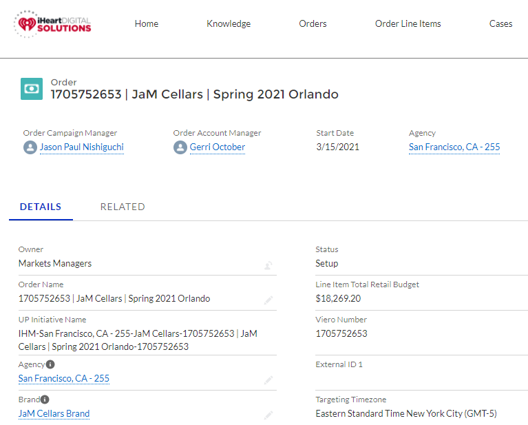Image resolution: width=528 pixels, height=425 pixels.
Task: Click the order title heading text
Action: pos(195,94)
